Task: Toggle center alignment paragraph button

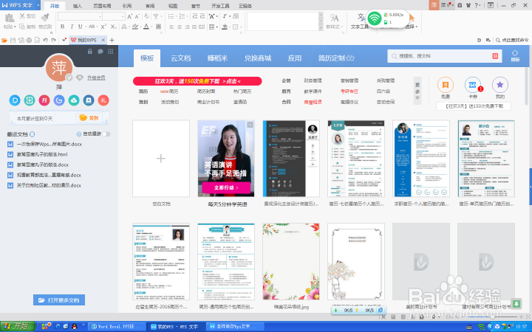Action: (179, 27)
